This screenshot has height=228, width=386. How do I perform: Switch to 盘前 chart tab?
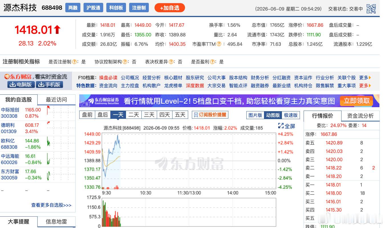click(x=87, y=115)
